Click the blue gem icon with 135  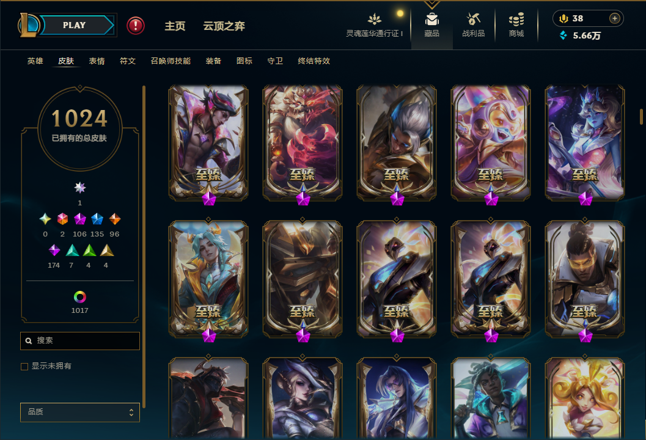coord(97,219)
